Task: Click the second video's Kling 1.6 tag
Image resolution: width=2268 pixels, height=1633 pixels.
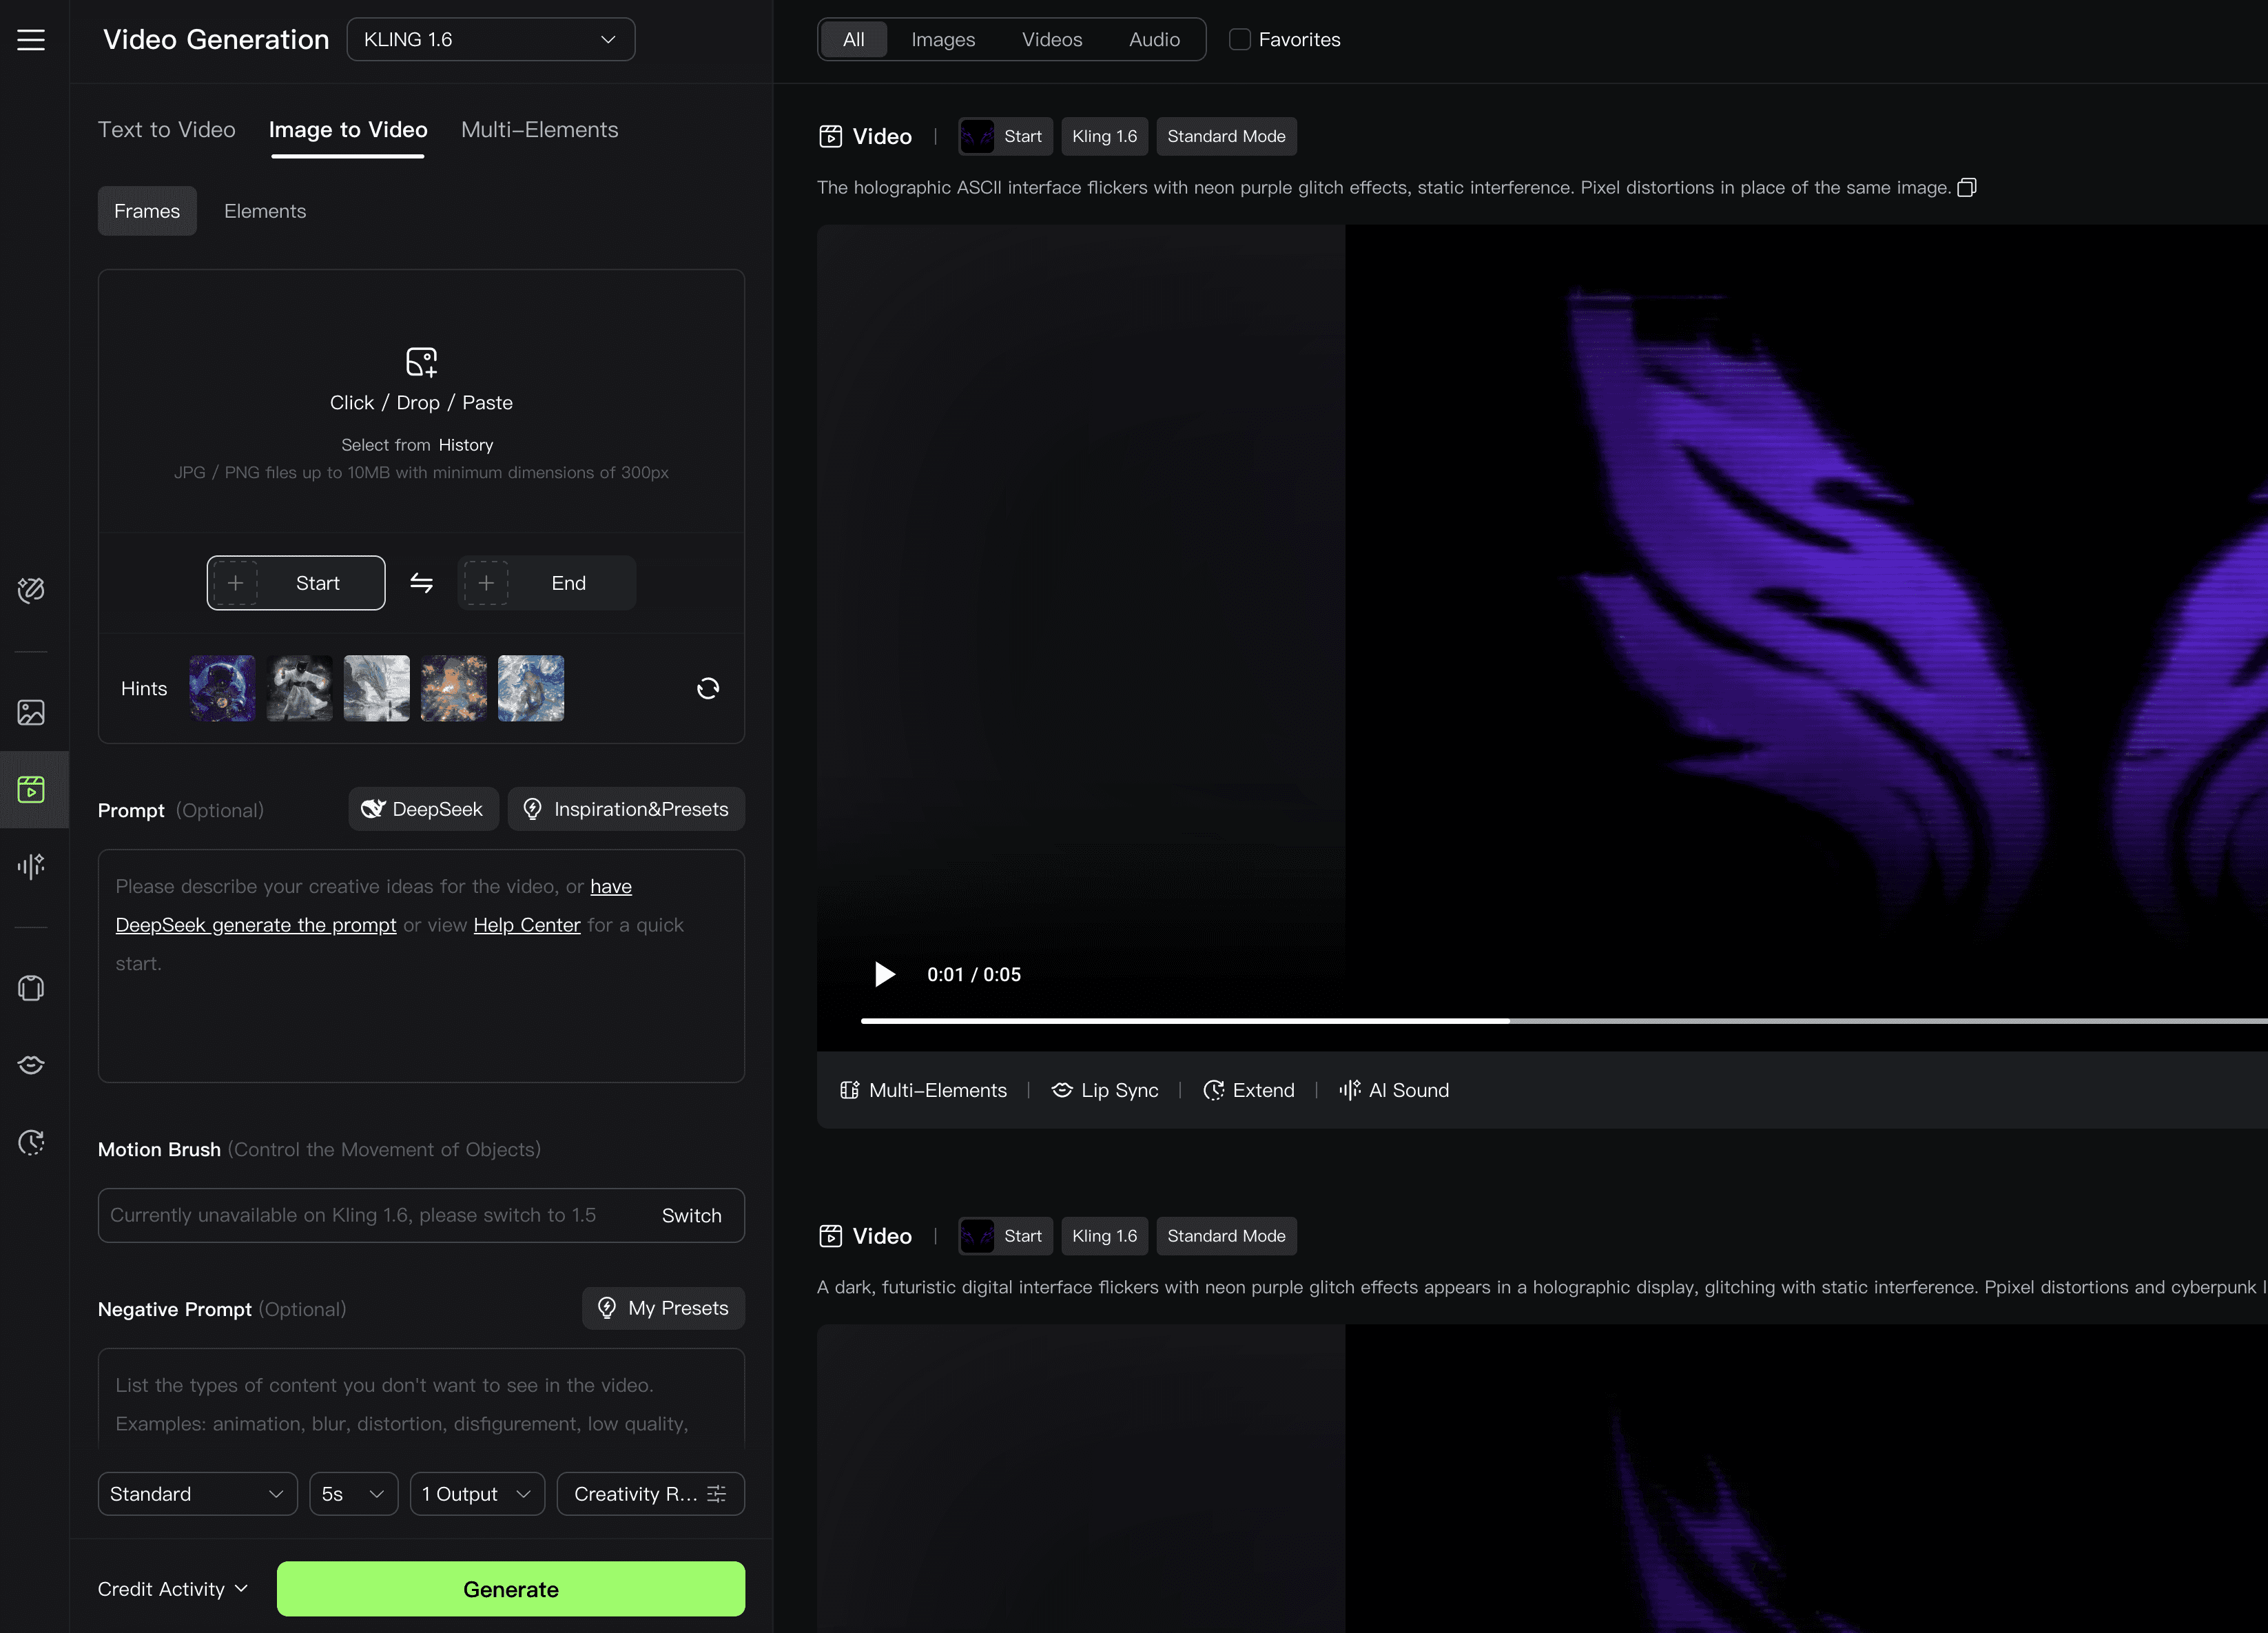Action: click(1105, 1236)
